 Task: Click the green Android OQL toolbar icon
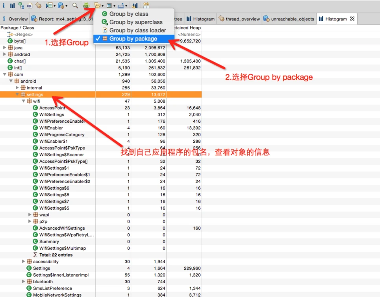coord(86,6)
